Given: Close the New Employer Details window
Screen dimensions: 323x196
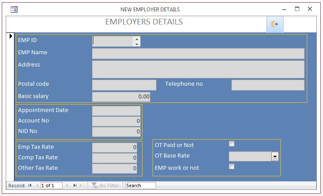Looking at the screenshot, I should pyautogui.click(x=310, y=9).
